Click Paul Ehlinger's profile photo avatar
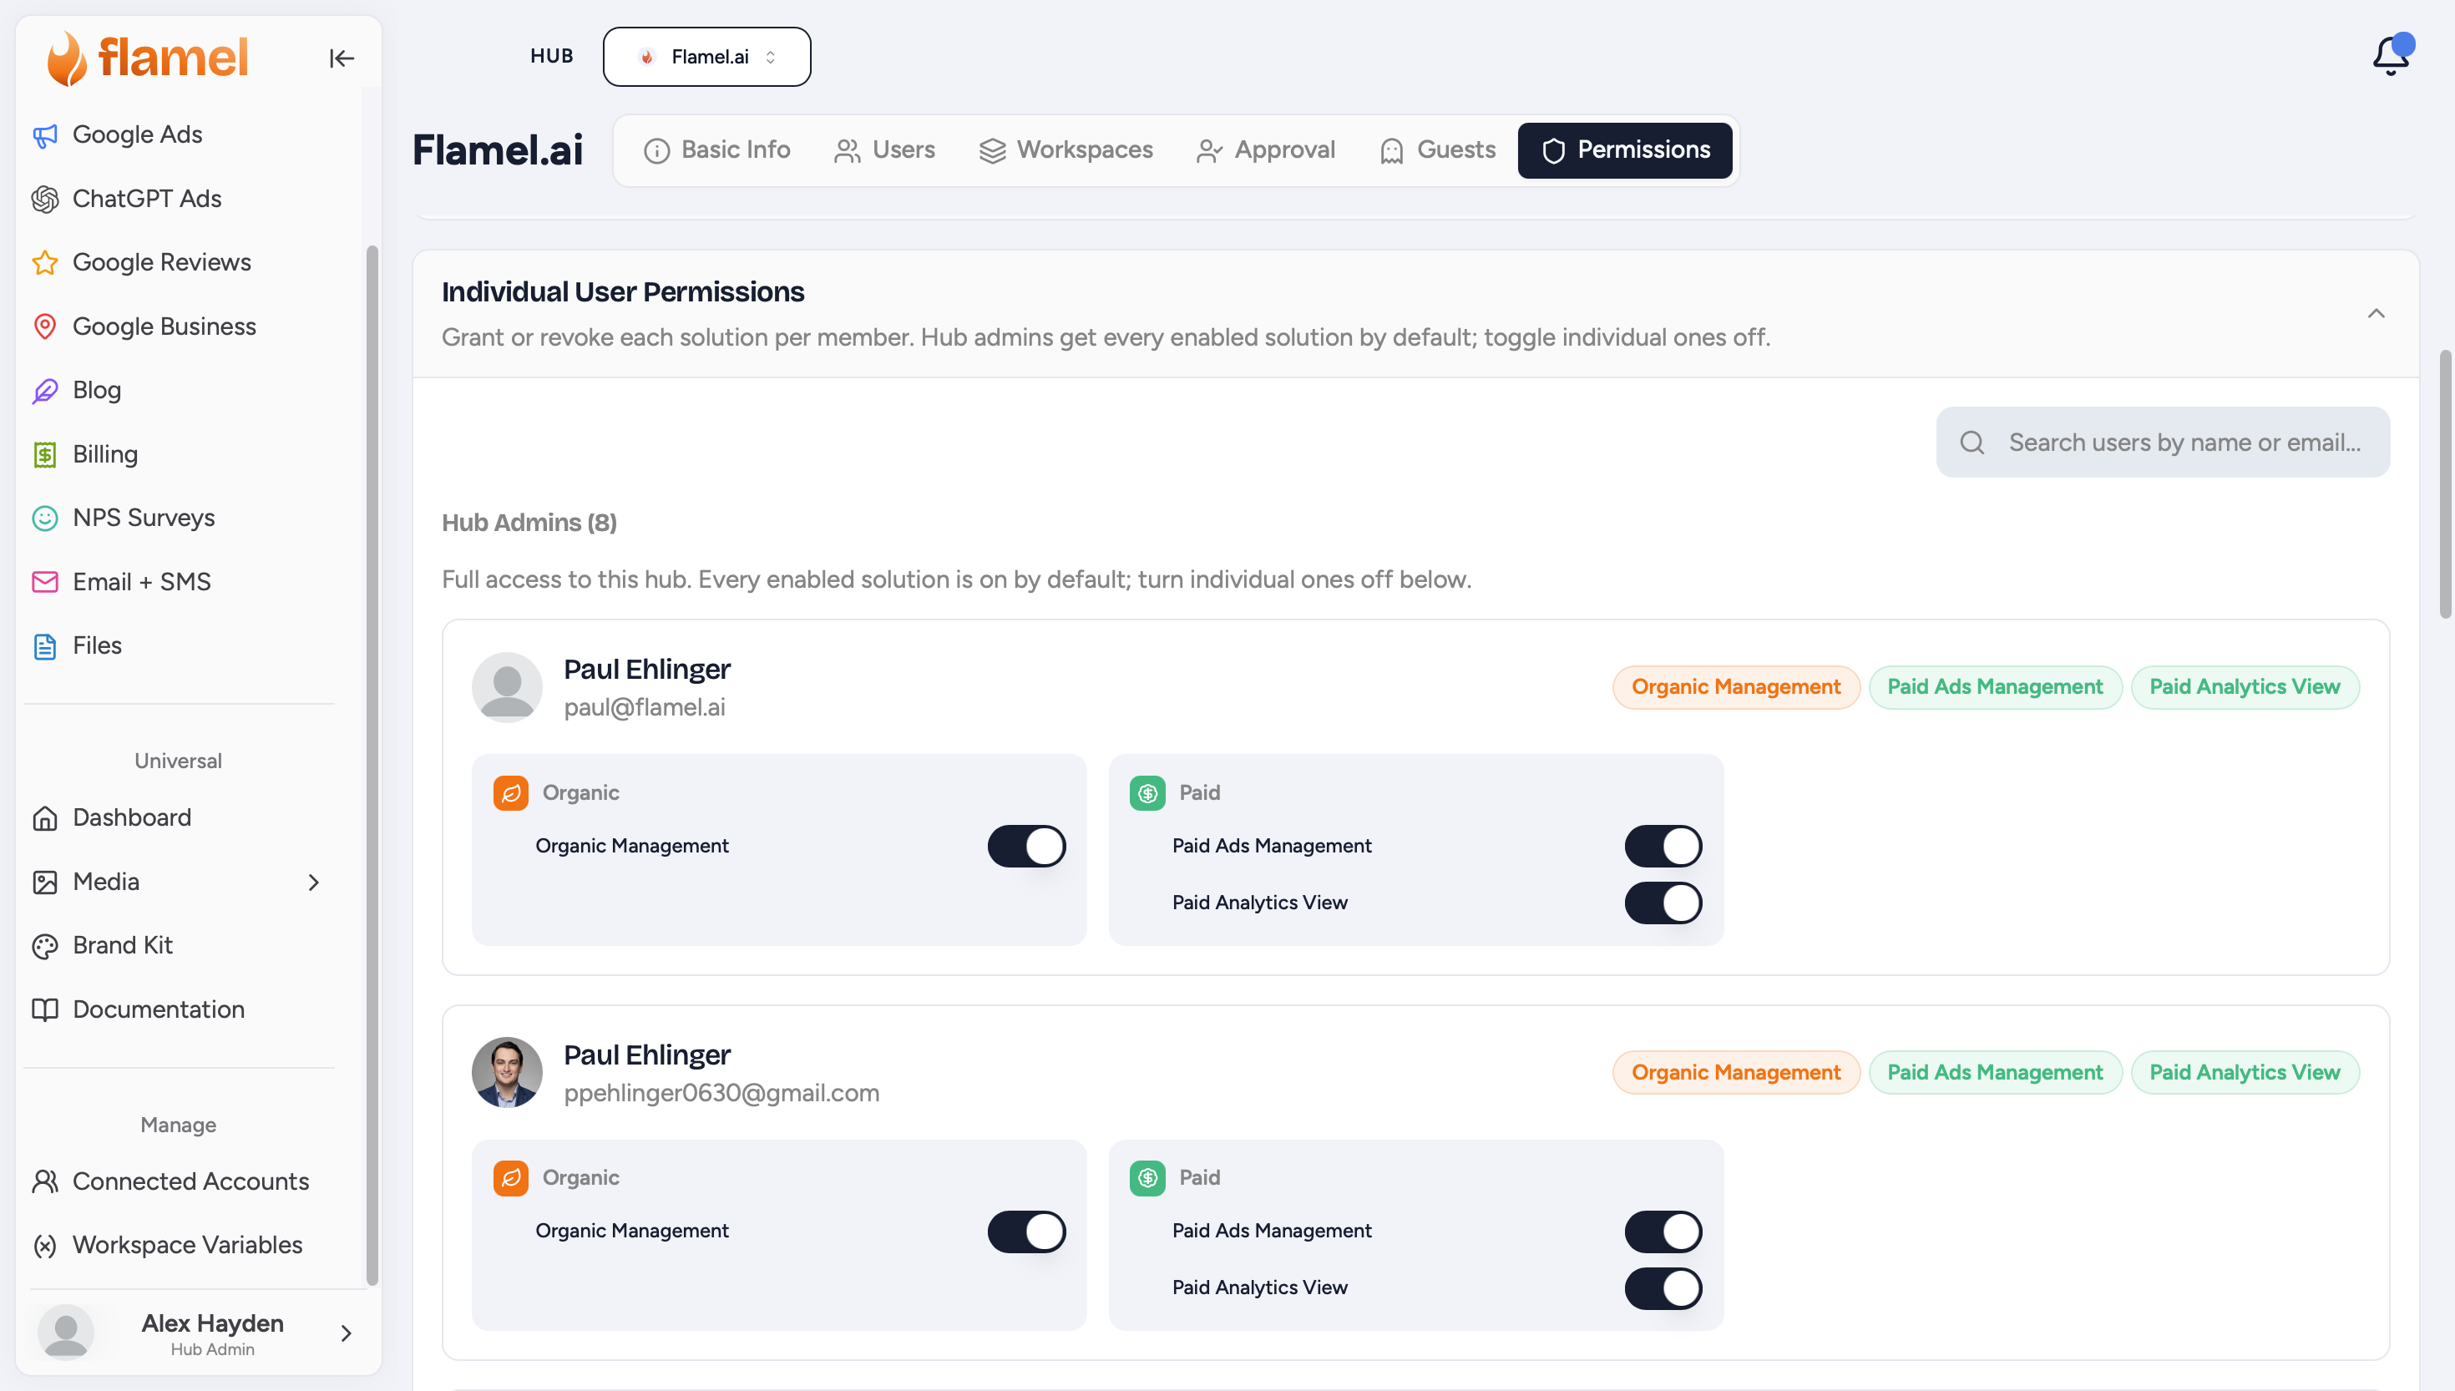 click(507, 1073)
